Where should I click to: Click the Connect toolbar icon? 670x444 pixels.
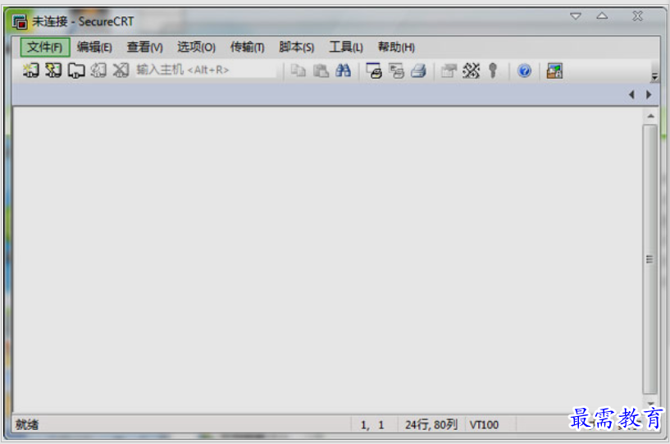(31, 70)
